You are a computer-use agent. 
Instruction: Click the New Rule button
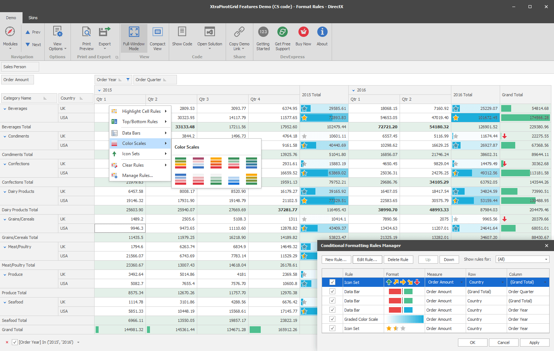point(336,260)
